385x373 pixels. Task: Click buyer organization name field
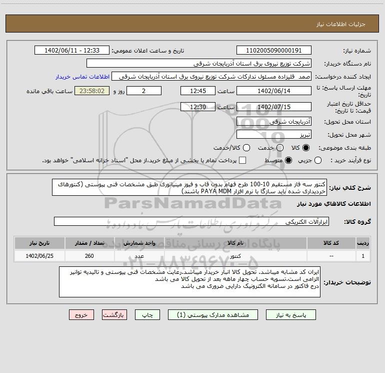point(199,64)
